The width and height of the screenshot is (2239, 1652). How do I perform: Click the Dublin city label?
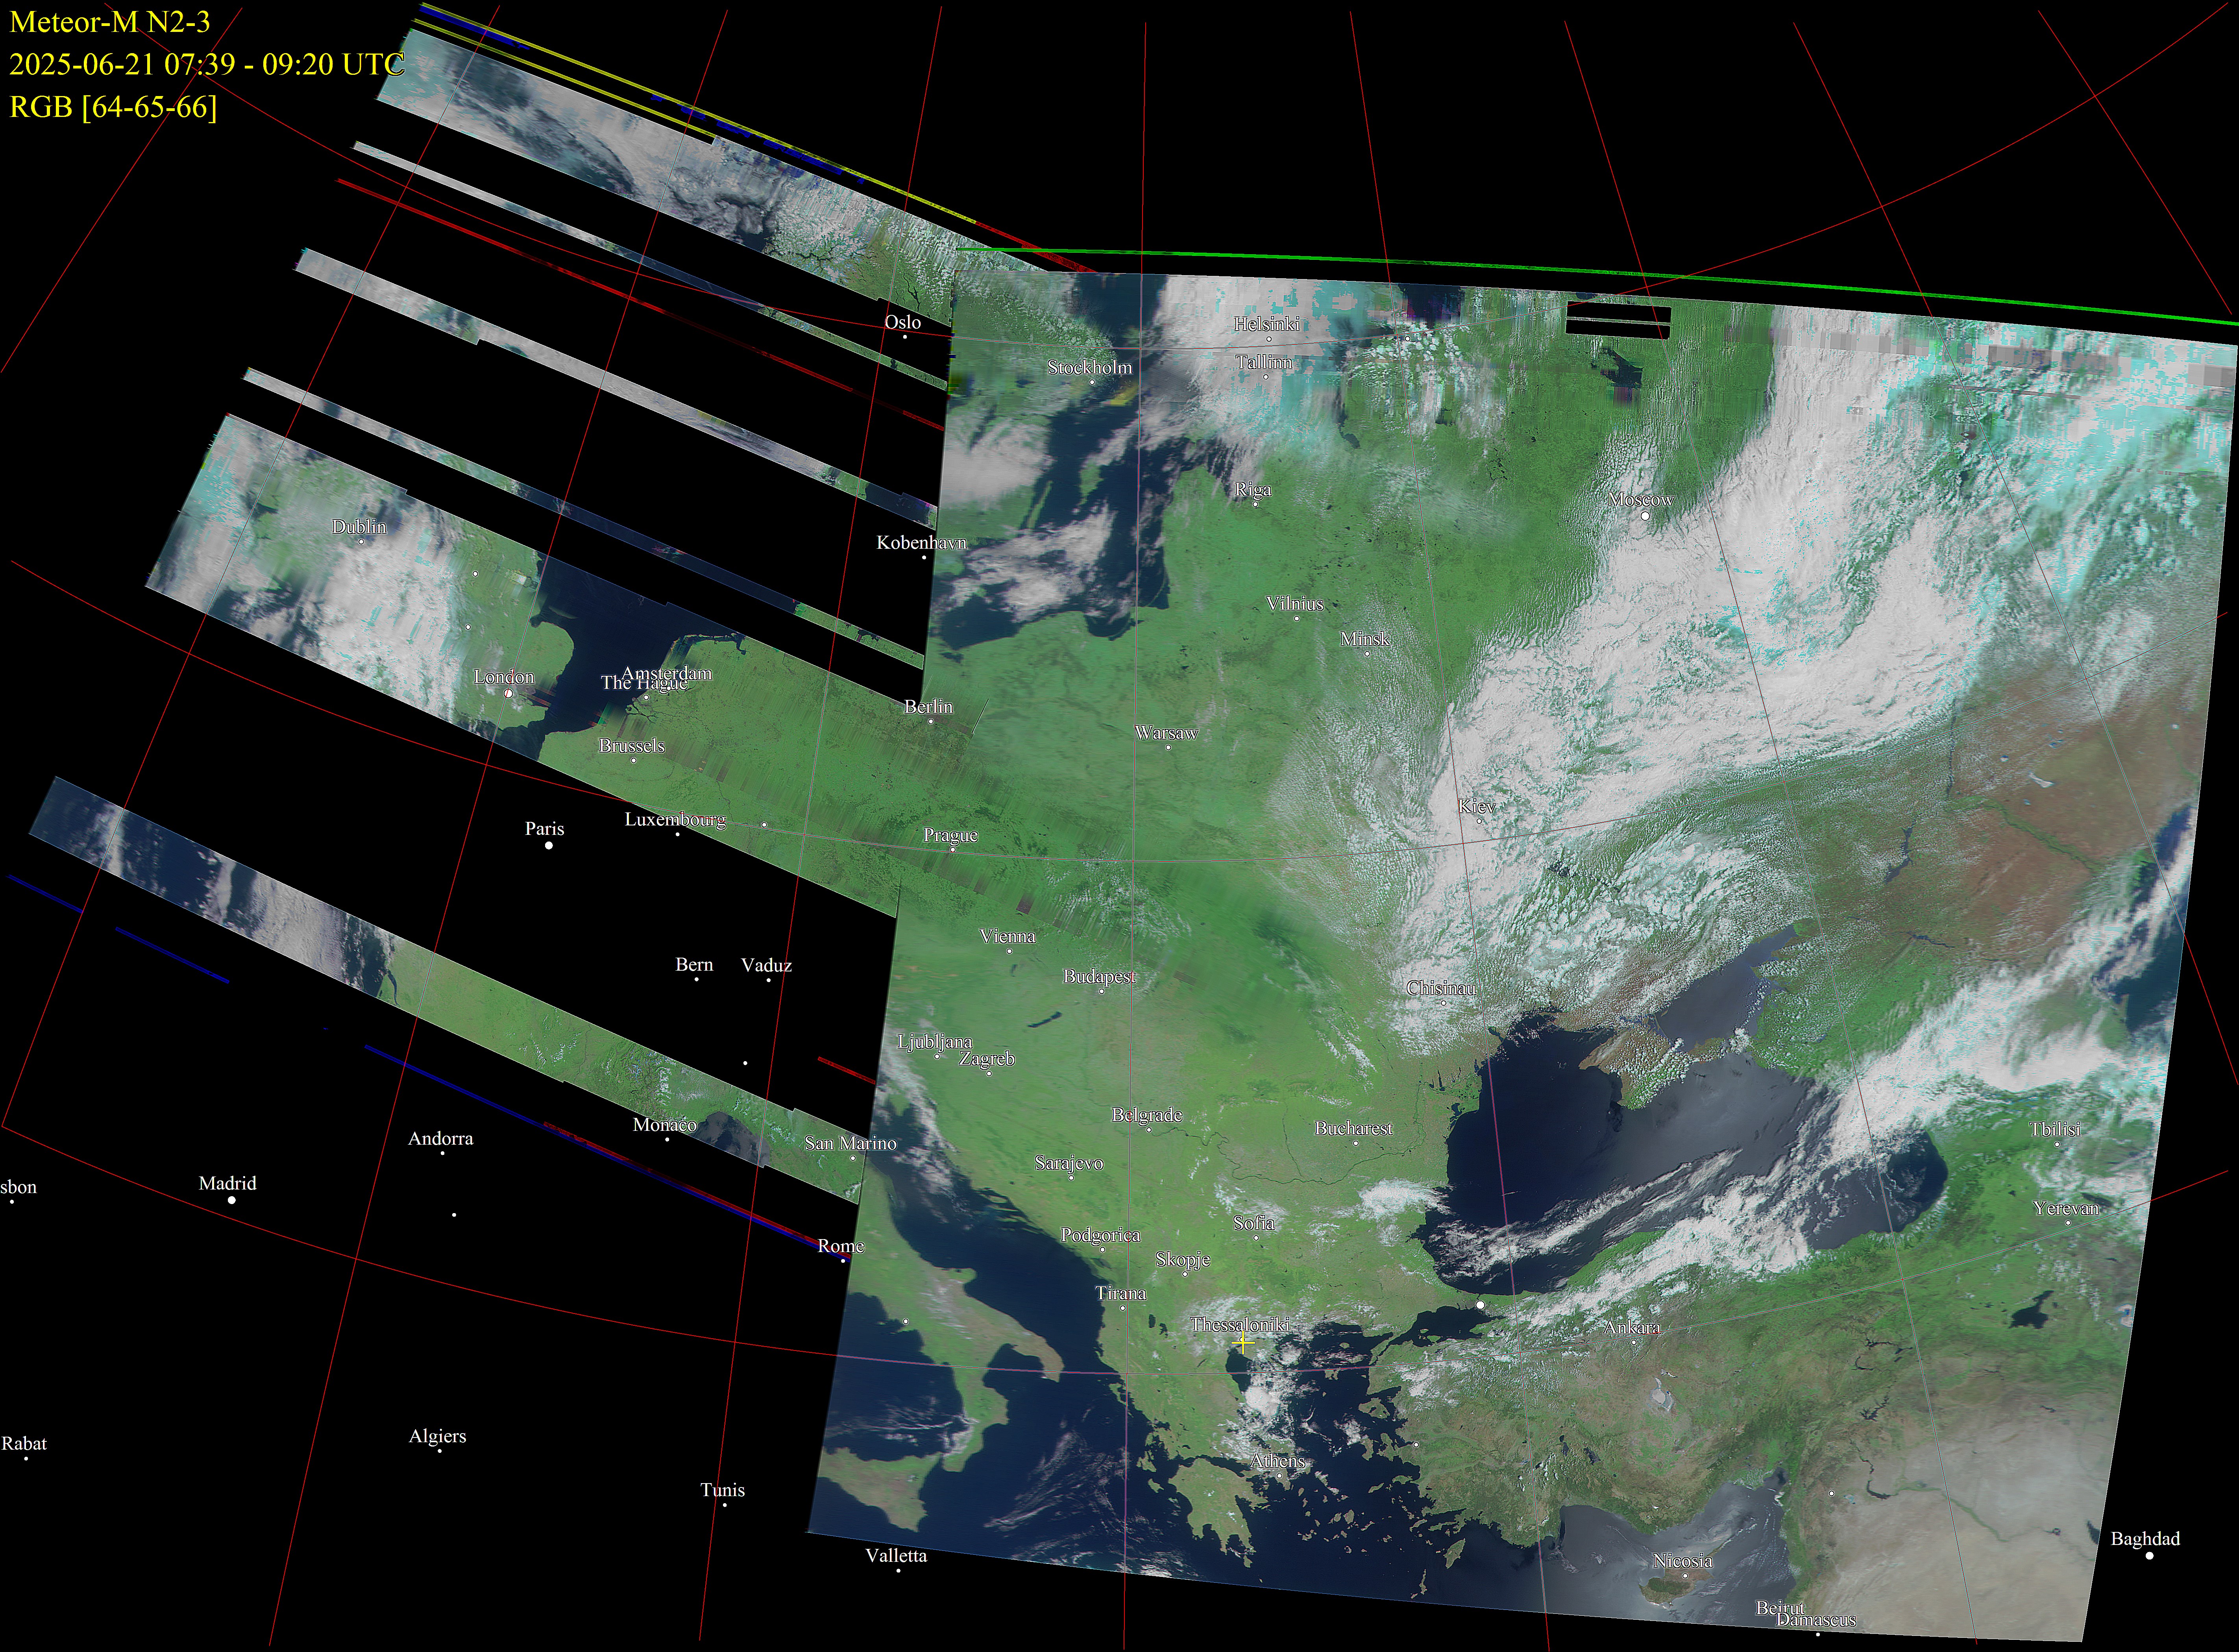click(359, 527)
